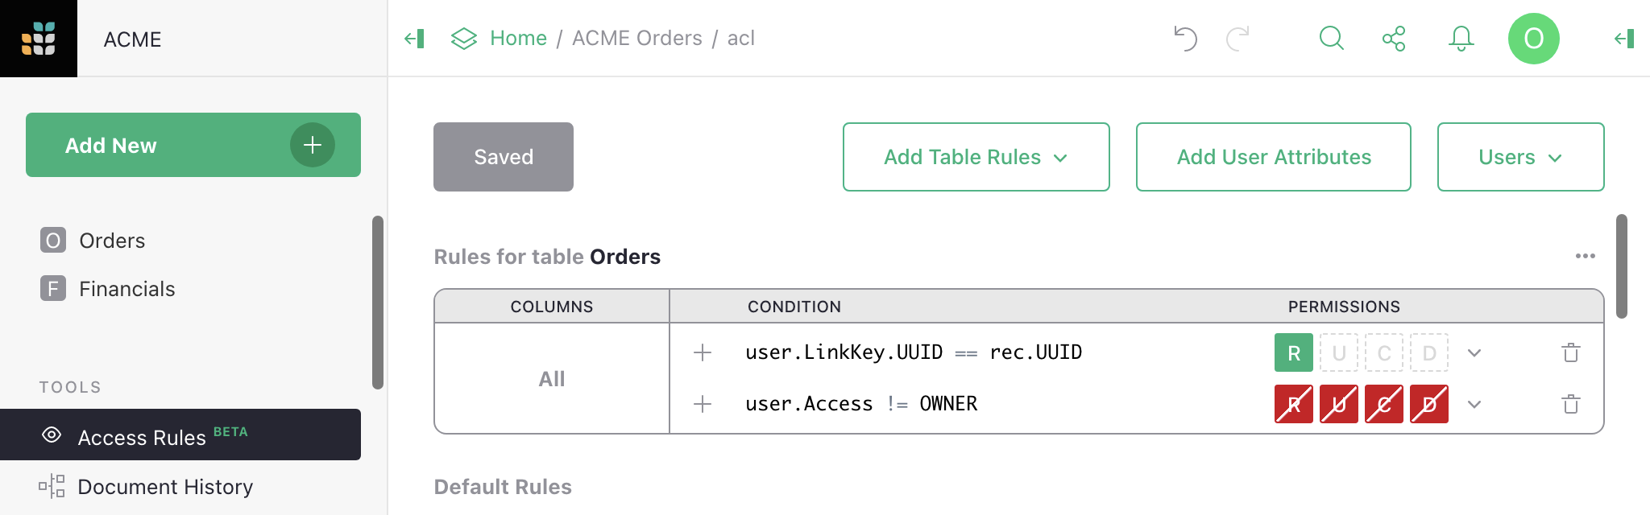
Task: Open the three-dot menu beside Rules for table Orders
Action: (1586, 256)
